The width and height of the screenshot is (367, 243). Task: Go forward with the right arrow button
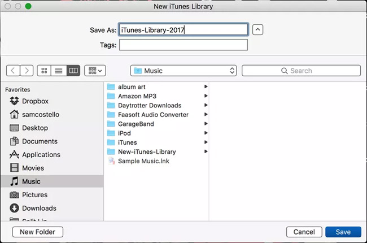click(x=27, y=71)
